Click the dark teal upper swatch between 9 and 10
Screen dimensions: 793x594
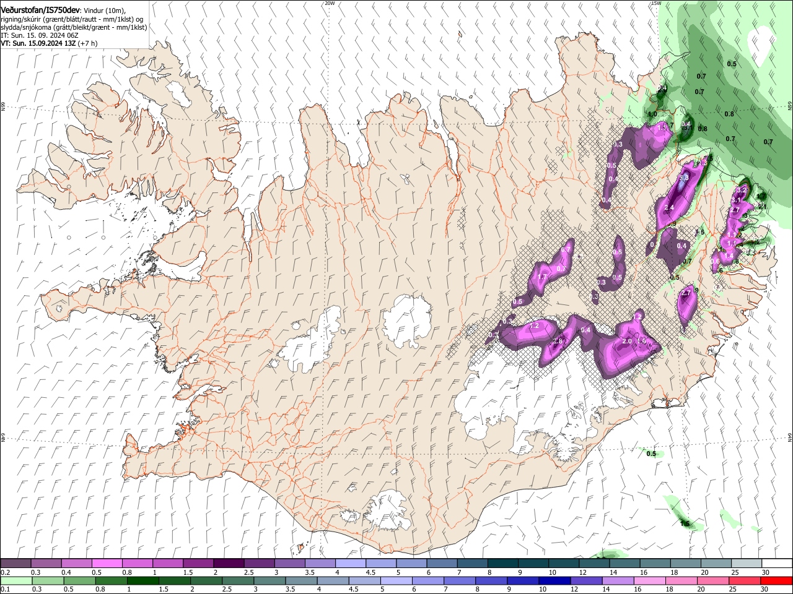(x=532, y=564)
